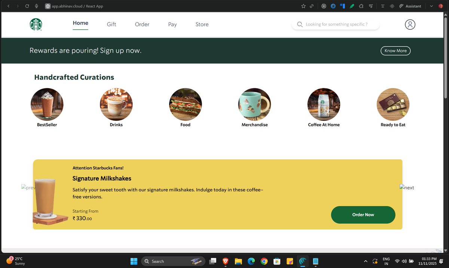This screenshot has width=449, height=268.
Task: Reload the page with the refresh icon
Action: pyautogui.click(x=27, y=6)
